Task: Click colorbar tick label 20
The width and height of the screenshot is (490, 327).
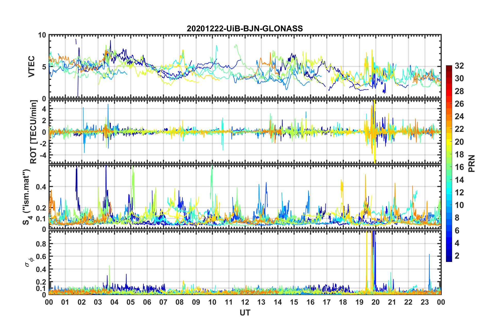Action: point(459,142)
